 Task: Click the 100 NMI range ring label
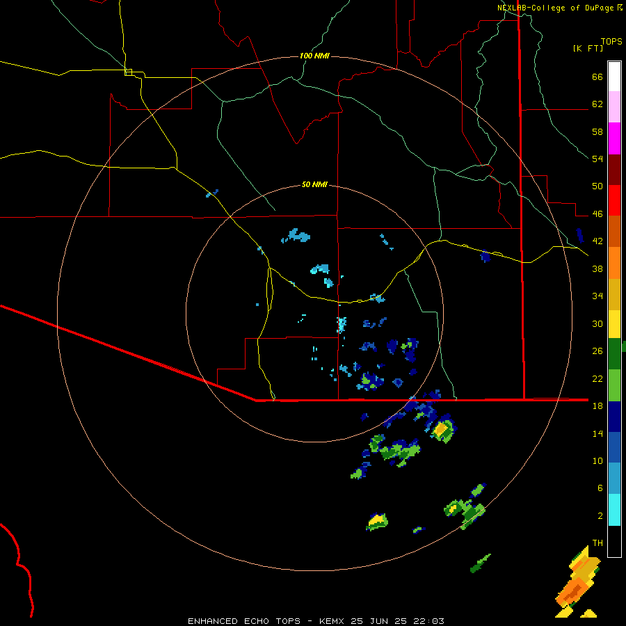tap(314, 56)
